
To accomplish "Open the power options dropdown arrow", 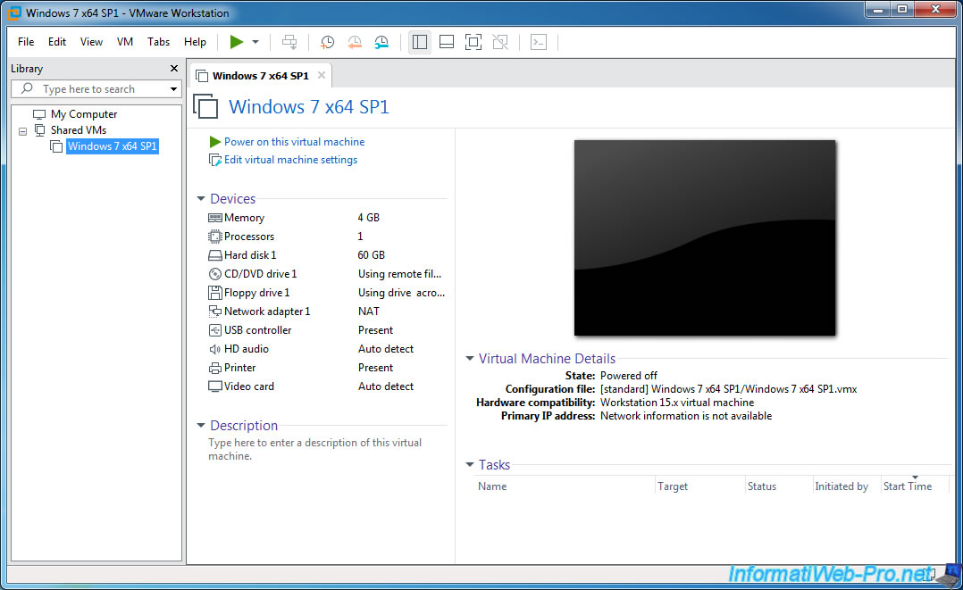I will (x=255, y=42).
